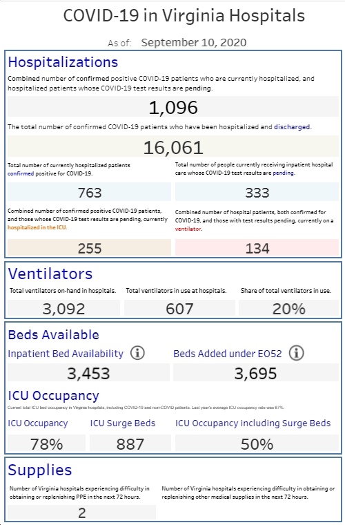This screenshot has height=525, width=345.
Task: Select the 16,061 discharged total value
Action: [x=173, y=146]
